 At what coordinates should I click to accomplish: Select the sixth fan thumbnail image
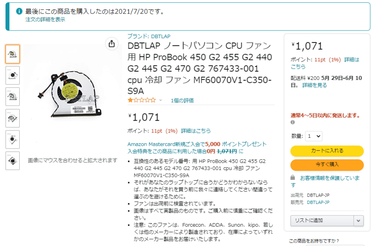coord(13,161)
